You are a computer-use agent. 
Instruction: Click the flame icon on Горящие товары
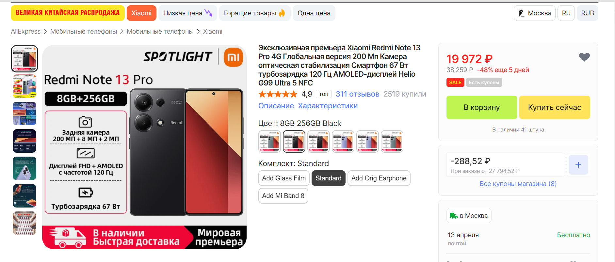[x=282, y=13]
